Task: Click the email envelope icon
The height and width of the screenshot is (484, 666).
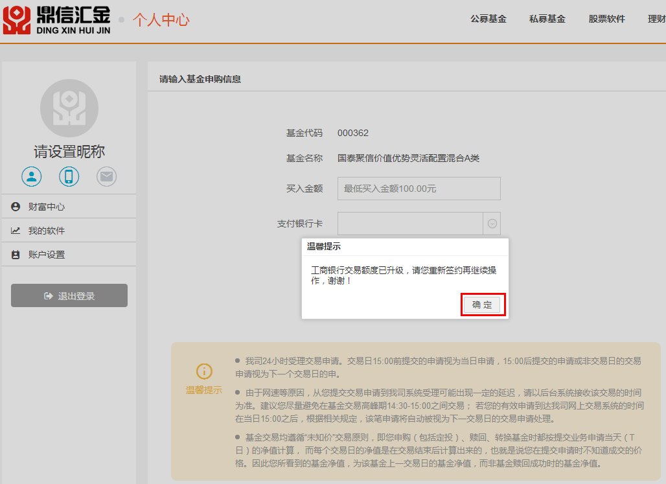Action: pyautogui.click(x=107, y=176)
